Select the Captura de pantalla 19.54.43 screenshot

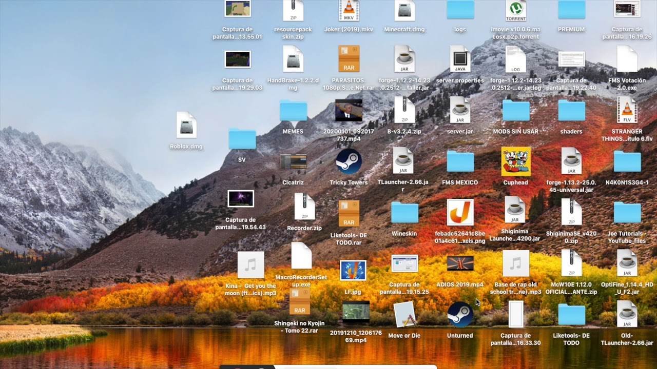[x=241, y=199]
